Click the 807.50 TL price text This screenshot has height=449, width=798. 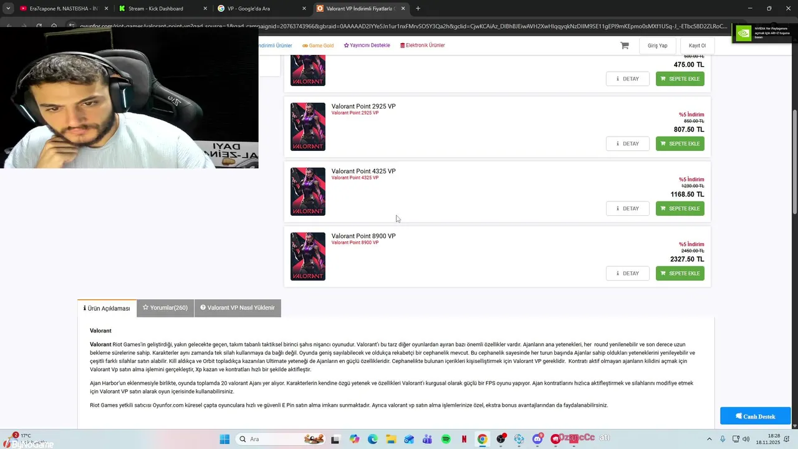[689, 129]
